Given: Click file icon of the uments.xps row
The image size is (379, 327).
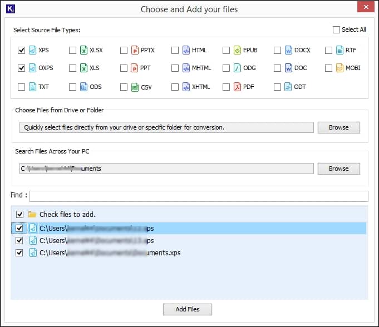Looking at the screenshot, I should (x=33, y=252).
